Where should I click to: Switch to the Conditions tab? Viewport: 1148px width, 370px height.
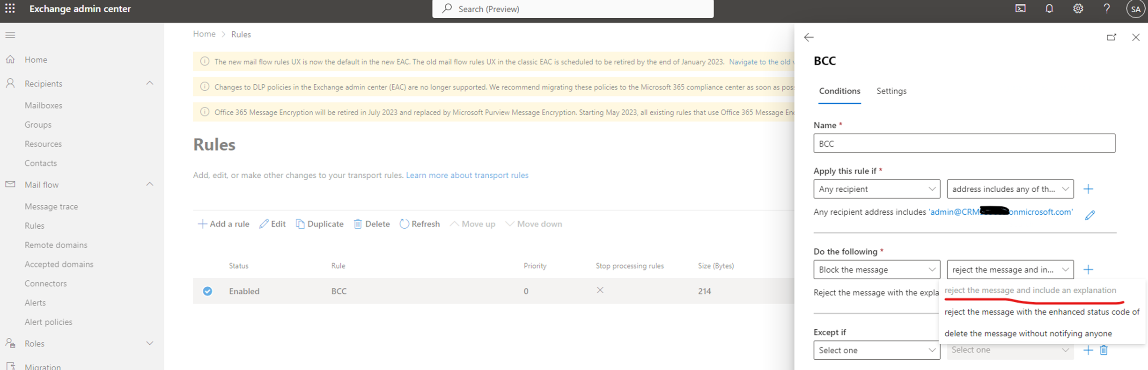tap(839, 91)
